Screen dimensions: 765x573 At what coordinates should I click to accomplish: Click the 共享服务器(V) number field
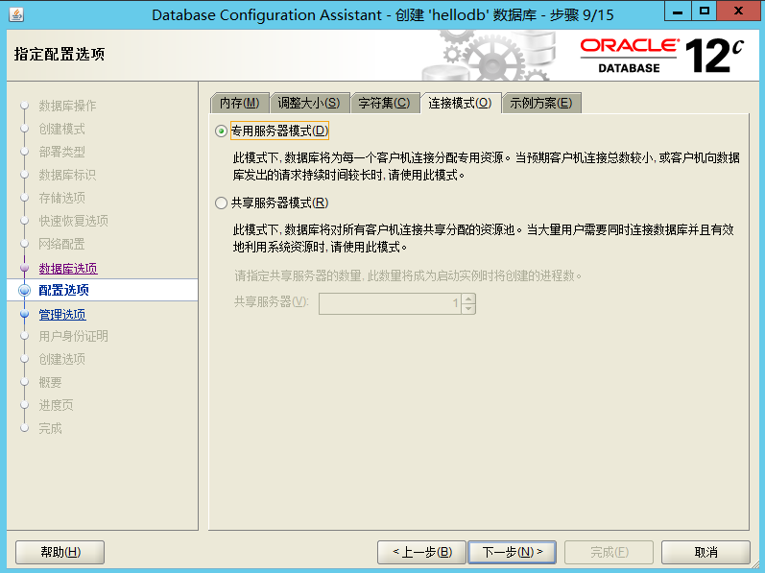pyautogui.click(x=390, y=303)
